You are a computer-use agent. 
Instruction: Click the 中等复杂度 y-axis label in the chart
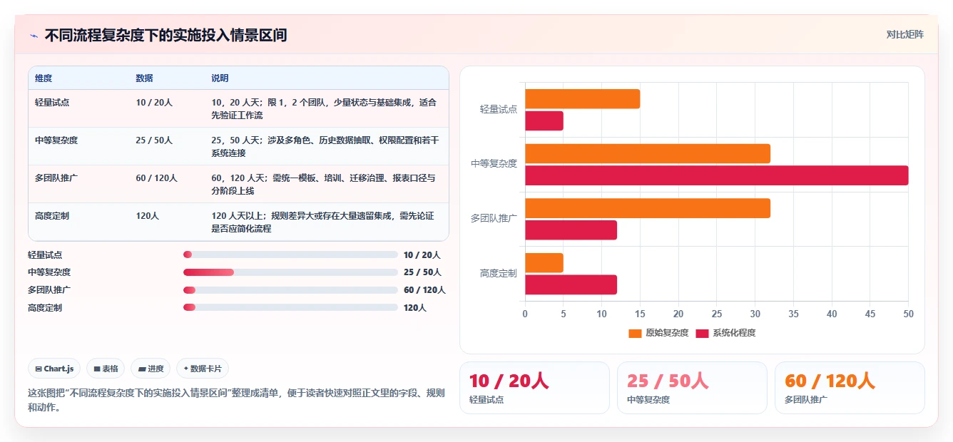(494, 164)
